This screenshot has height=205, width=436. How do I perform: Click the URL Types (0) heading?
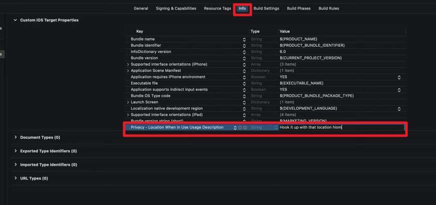coord(34,179)
